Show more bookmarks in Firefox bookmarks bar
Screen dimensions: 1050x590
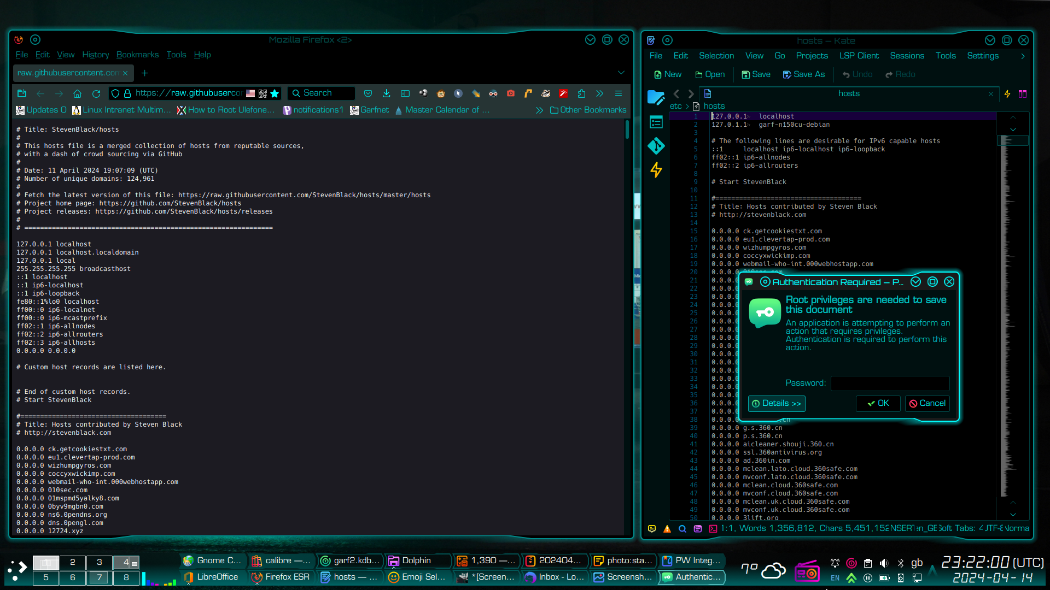[x=540, y=110]
